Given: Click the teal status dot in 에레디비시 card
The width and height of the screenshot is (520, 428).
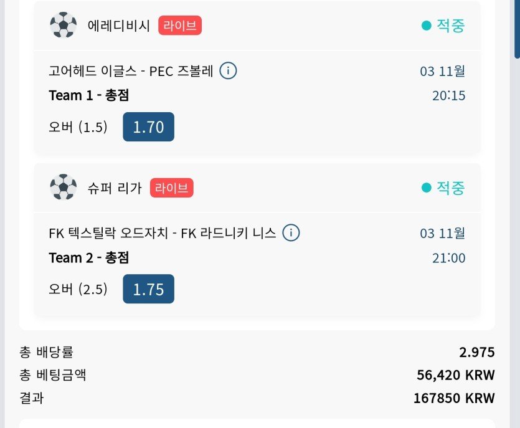Looking at the screenshot, I should pyautogui.click(x=427, y=26).
